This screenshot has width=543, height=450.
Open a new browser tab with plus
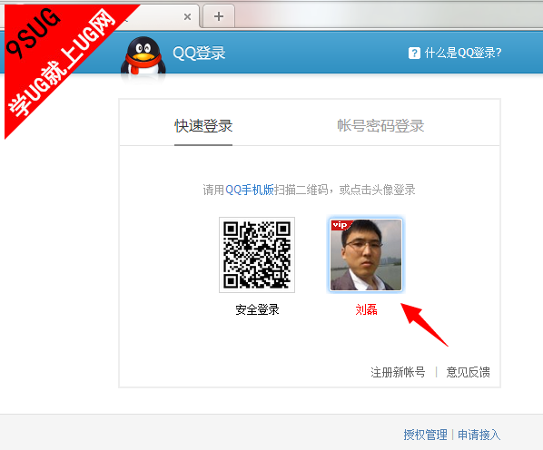[x=219, y=16]
